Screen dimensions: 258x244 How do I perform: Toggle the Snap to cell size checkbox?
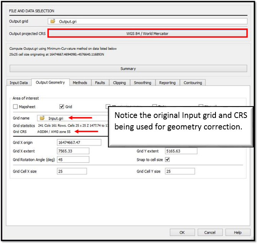pyautogui.click(x=167, y=159)
